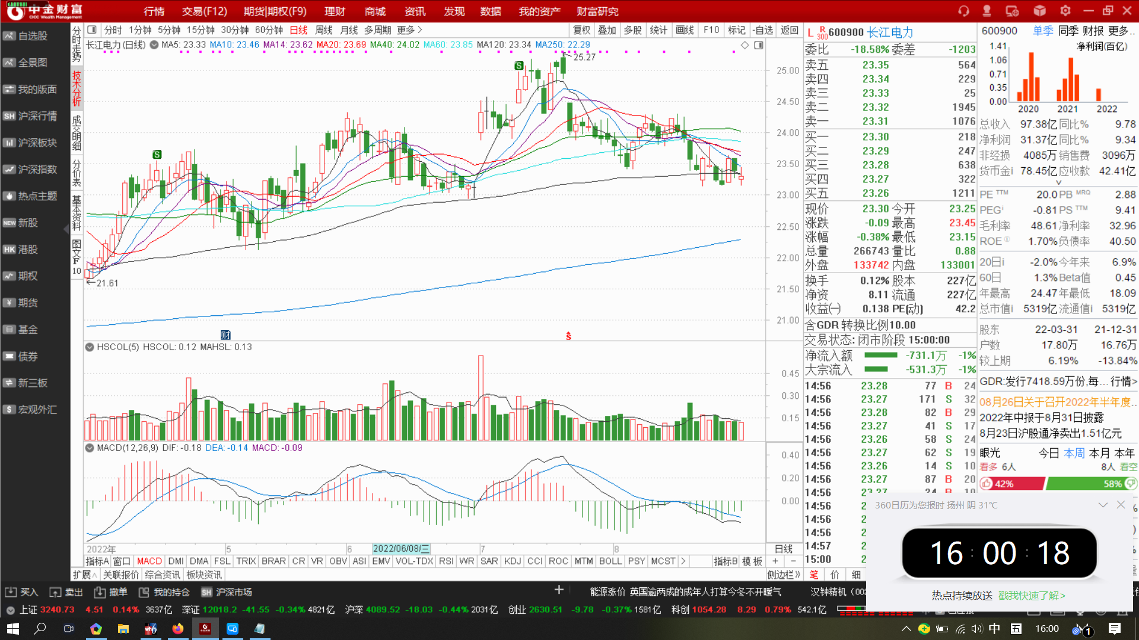Collapse left sidebar arrow handle
Image resolution: width=1139 pixels, height=640 pixels.
tap(66, 229)
